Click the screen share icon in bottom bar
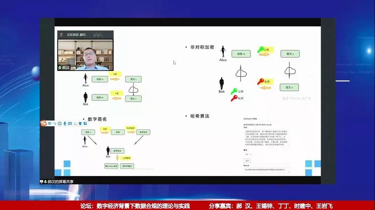Viewport: 375px width, 210px height. pyautogui.click(x=42, y=182)
